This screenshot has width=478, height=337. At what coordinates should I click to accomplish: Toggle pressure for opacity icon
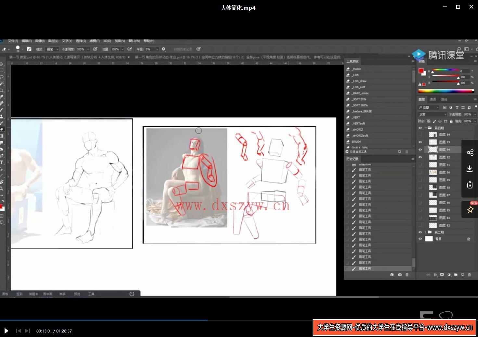(95, 49)
